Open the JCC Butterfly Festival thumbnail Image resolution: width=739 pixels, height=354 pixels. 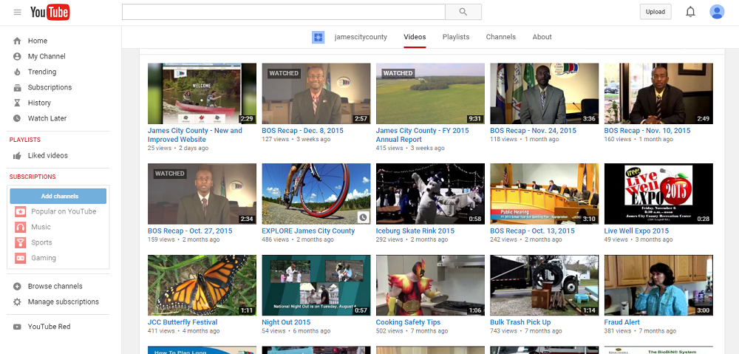coord(202,285)
